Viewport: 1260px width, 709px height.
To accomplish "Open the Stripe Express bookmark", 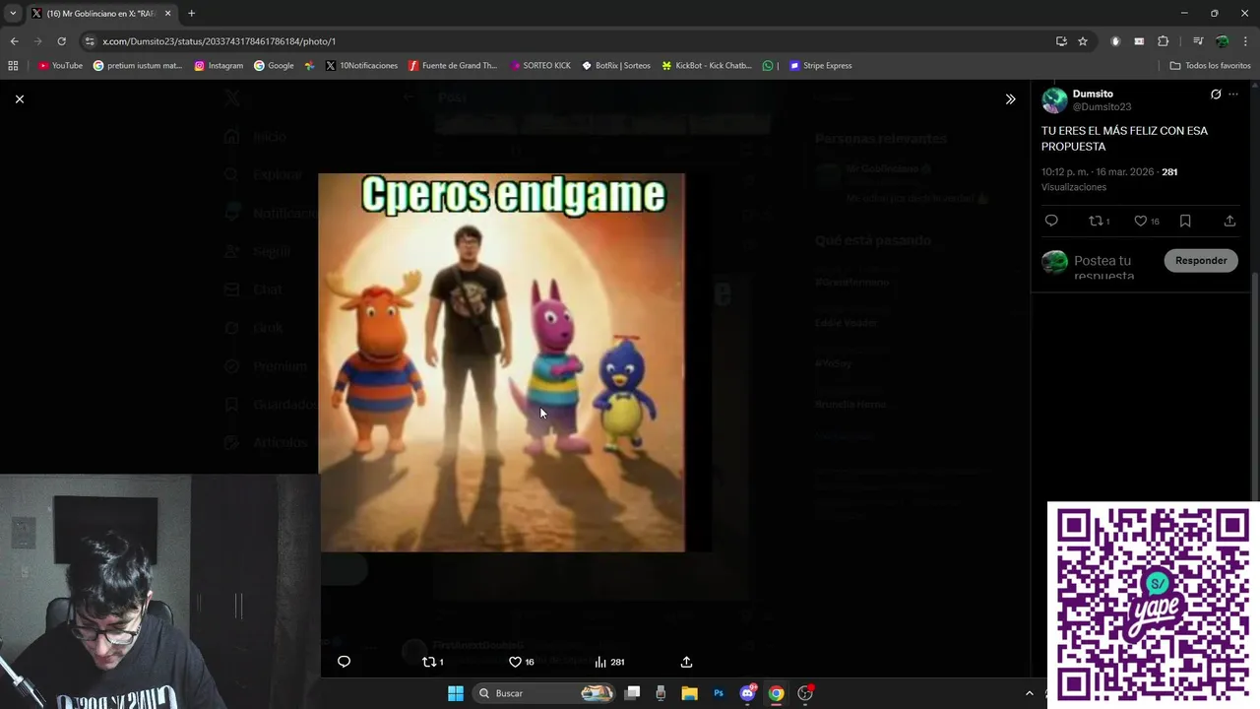I will (x=821, y=66).
